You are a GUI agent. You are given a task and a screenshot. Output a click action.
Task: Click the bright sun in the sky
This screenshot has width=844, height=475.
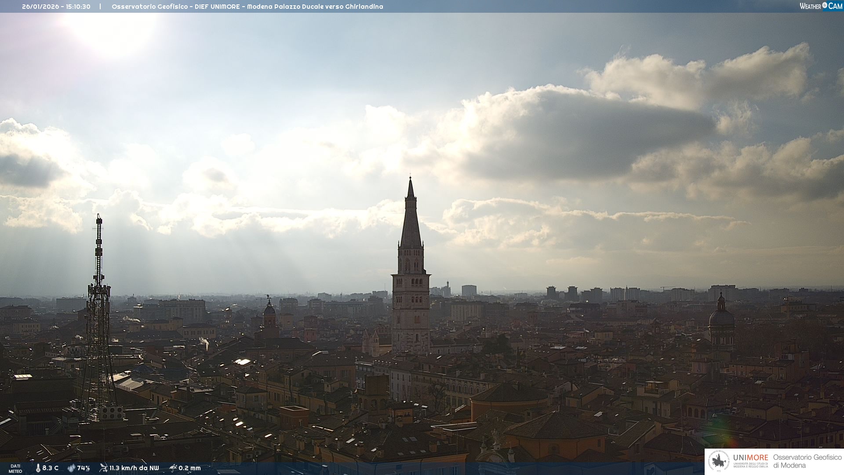click(112, 31)
